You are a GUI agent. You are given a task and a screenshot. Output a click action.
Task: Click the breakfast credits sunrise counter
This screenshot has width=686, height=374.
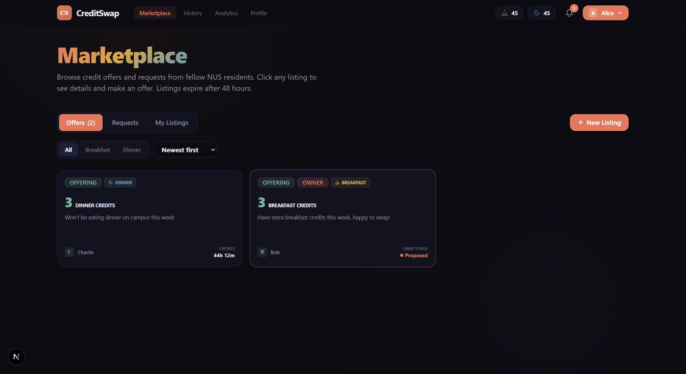point(509,13)
